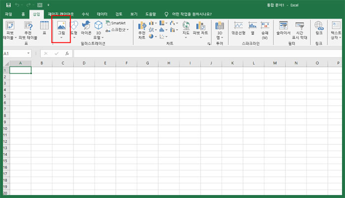Click the SmartArt button

[115, 23]
